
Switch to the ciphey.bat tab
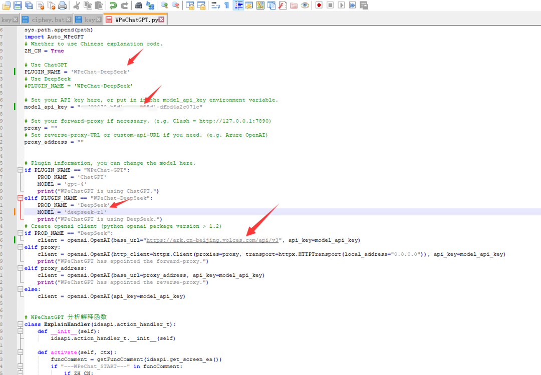[x=48, y=20]
